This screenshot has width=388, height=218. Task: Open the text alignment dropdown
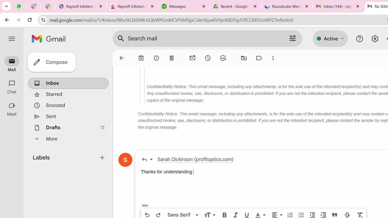point(277,215)
